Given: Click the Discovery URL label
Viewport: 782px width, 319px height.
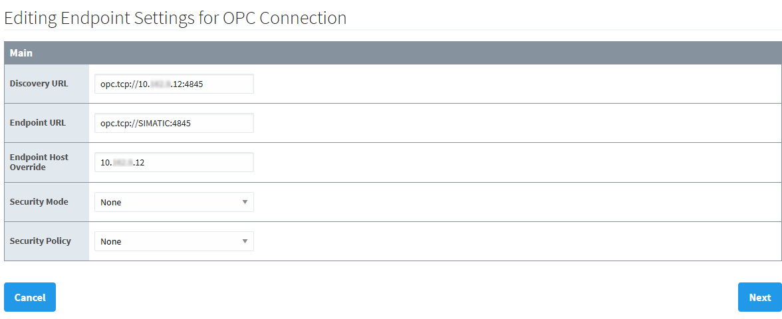Looking at the screenshot, I should coord(39,84).
